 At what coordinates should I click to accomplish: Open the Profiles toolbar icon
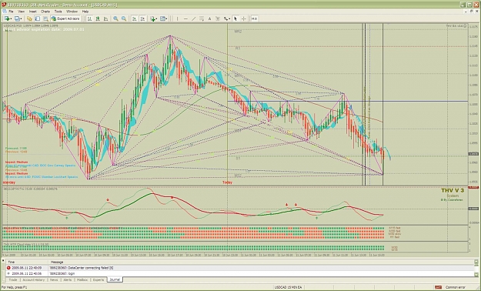coord(17,18)
